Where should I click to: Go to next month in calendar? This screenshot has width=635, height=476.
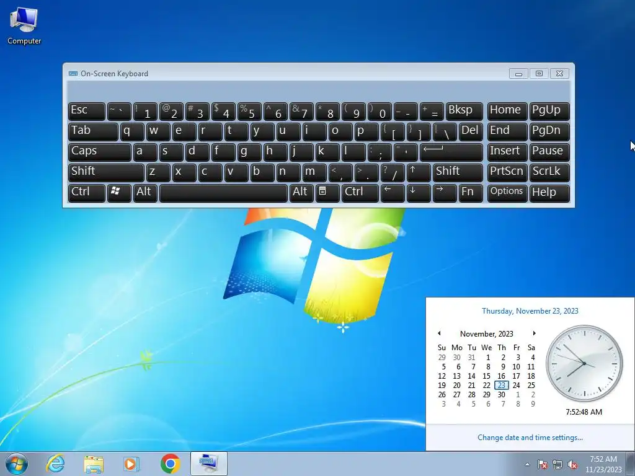click(534, 333)
